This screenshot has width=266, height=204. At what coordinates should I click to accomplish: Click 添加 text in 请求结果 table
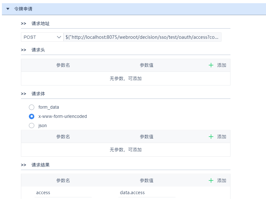click(222, 180)
